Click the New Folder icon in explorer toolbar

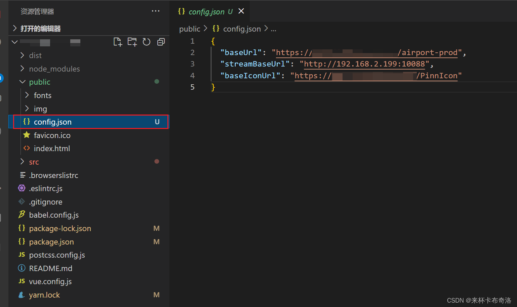tap(132, 42)
